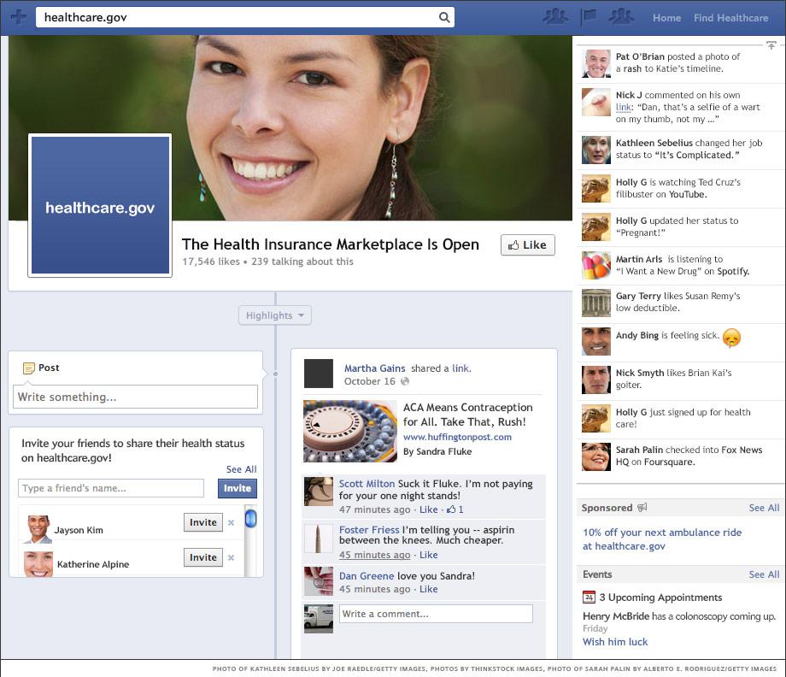Click the Write a comment field
Screen dimensions: 786x677
pos(436,614)
